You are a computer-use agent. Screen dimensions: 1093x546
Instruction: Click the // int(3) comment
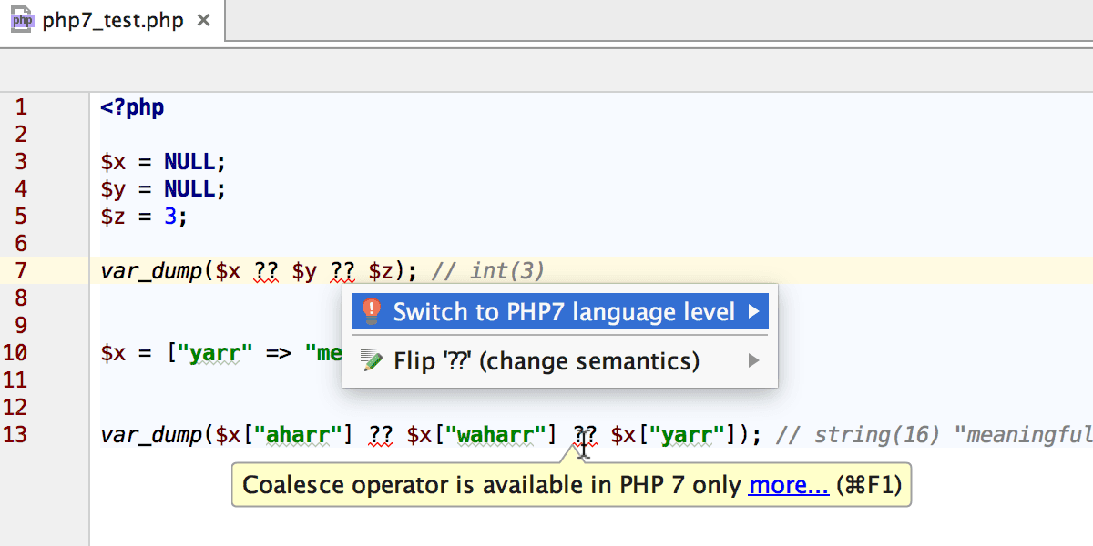[x=487, y=271]
